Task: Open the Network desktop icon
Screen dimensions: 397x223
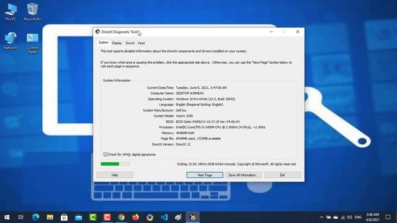Action: coord(11,41)
